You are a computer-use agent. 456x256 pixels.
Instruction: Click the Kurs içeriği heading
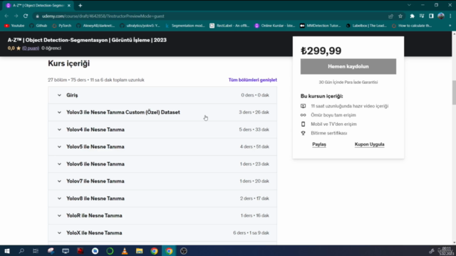click(68, 63)
